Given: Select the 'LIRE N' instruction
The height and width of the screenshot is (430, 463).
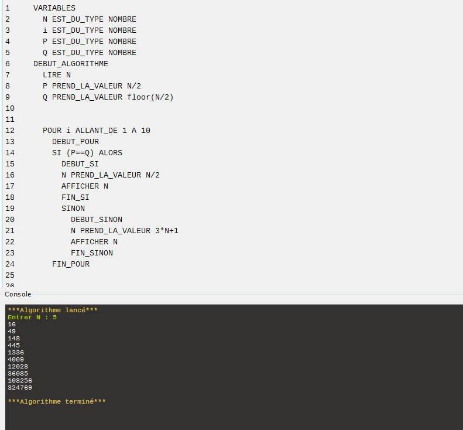Looking at the screenshot, I should tap(56, 75).
